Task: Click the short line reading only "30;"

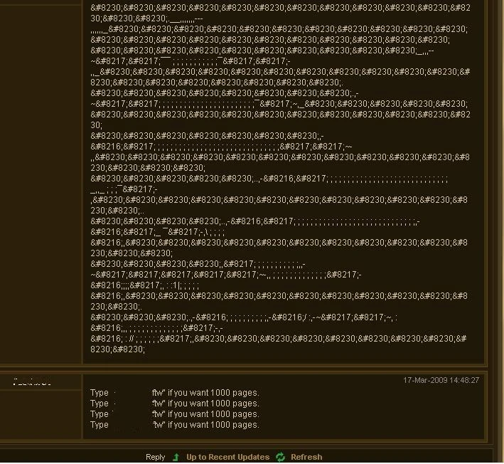Action: (x=96, y=125)
